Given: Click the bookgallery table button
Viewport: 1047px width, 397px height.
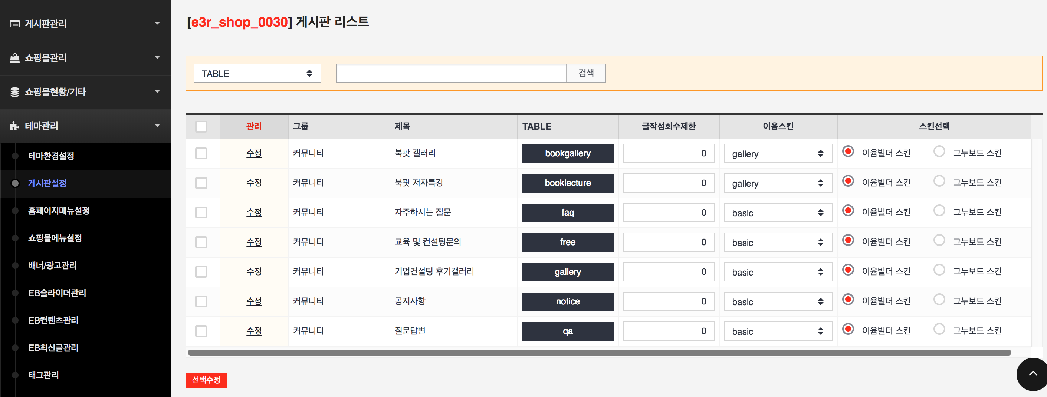Looking at the screenshot, I should pyautogui.click(x=568, y=154).
